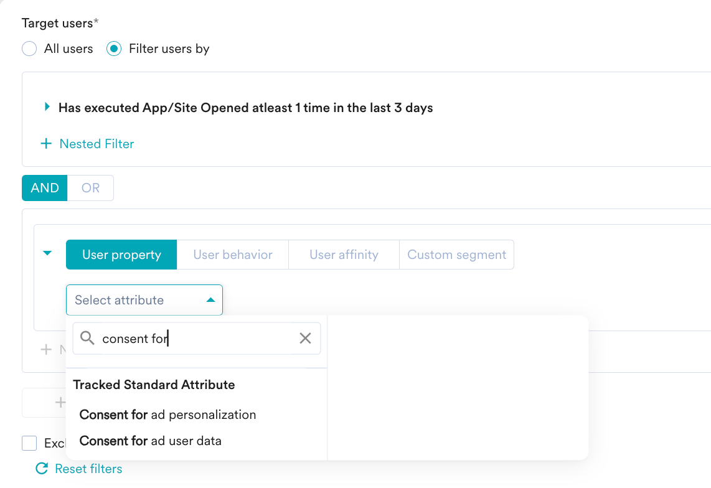
Task: Click plus icon beside Nested Filter
Action: click(46, 144)
